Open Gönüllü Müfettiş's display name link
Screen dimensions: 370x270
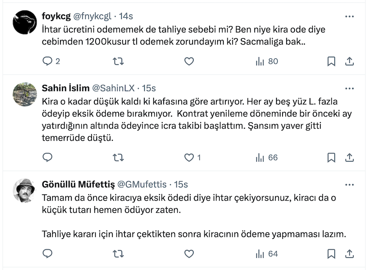click(x=78, y=184)
